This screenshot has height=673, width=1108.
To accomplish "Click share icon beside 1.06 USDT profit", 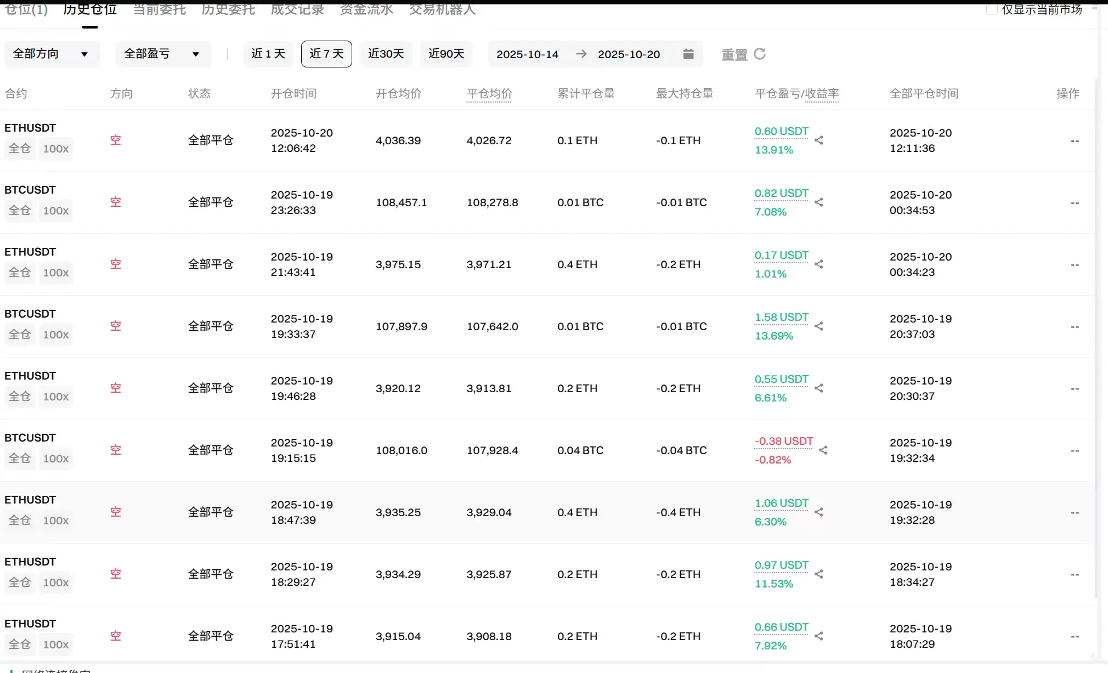I will pyautogui.click(x=819, y=512).
